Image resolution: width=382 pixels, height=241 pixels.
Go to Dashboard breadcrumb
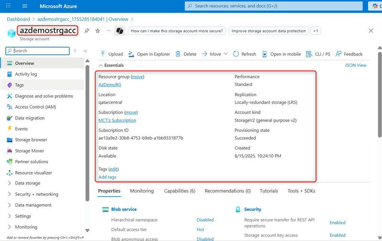(x=18, y=19)
